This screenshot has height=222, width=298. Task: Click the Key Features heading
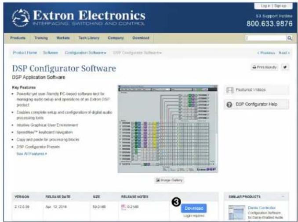point(24,87)
